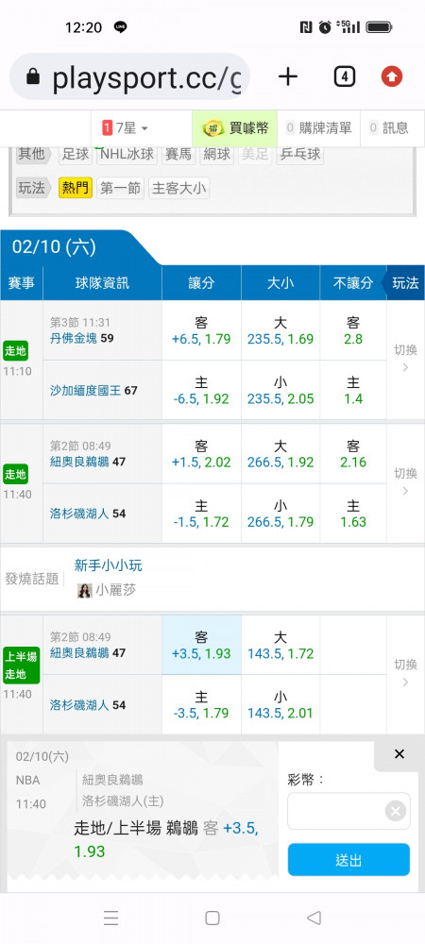This screenshot has height=944, width=425.
Task: Close the bet slip panel
Action: pyautogui.click(x=399, y=754)
